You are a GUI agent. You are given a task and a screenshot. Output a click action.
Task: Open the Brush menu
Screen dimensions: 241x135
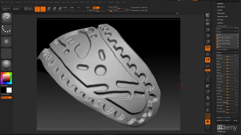coord(7,2)
